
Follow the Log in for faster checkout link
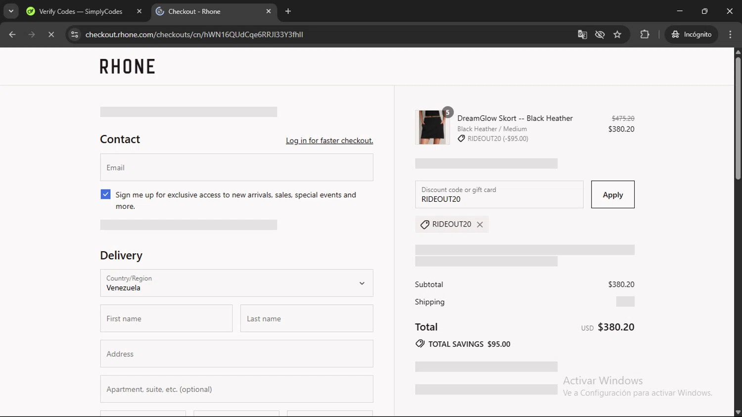click(x=329, y=141)
